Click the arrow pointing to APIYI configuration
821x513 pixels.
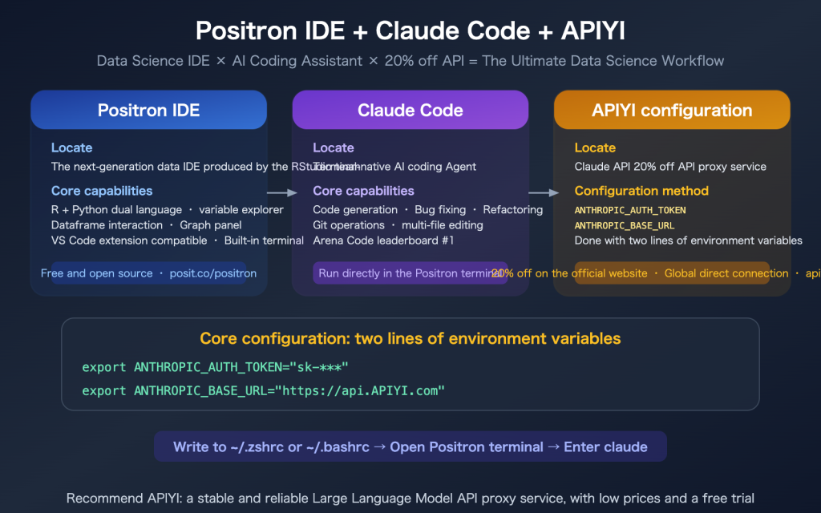click(544, 192)
